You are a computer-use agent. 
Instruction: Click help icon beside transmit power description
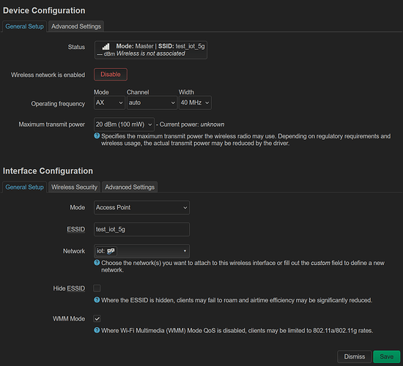coord(97,136)
